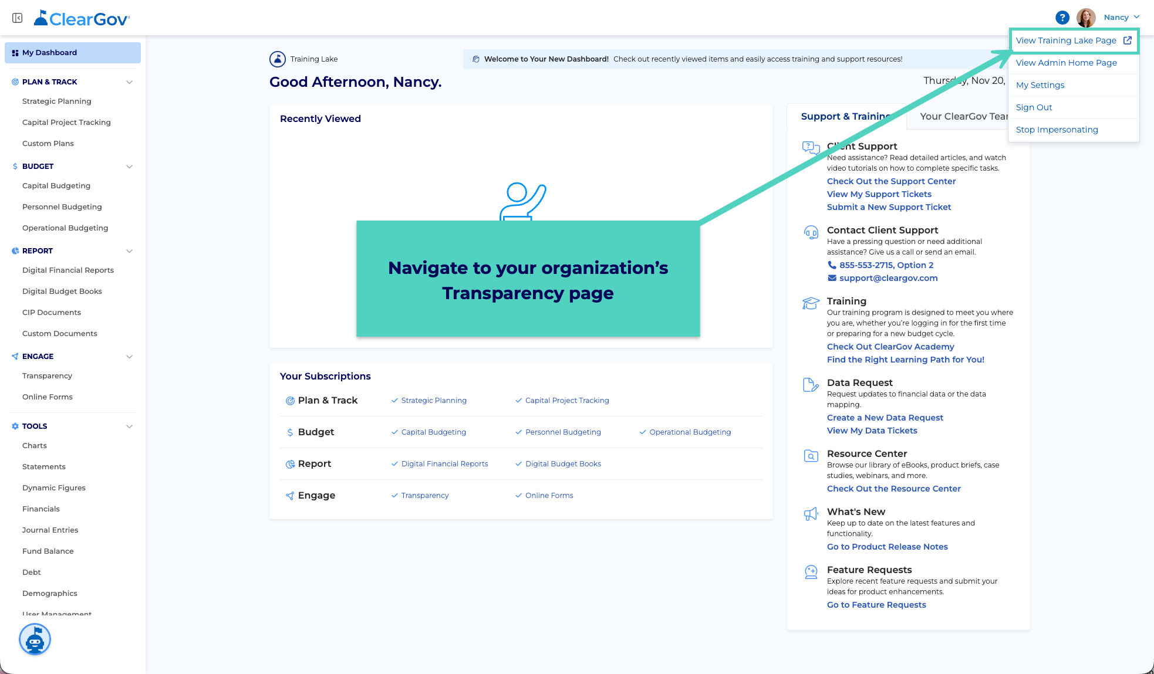The height and width of the screenshot is (674, 1154).
Task: Switch to Support & Training tab
Action: (846, 117)
